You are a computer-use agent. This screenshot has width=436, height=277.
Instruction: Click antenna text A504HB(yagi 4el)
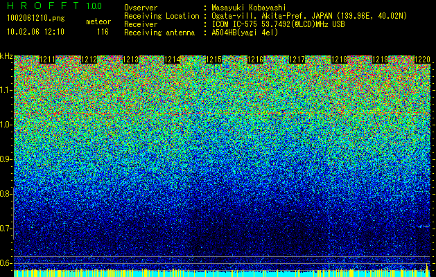(x=245, y=33)
